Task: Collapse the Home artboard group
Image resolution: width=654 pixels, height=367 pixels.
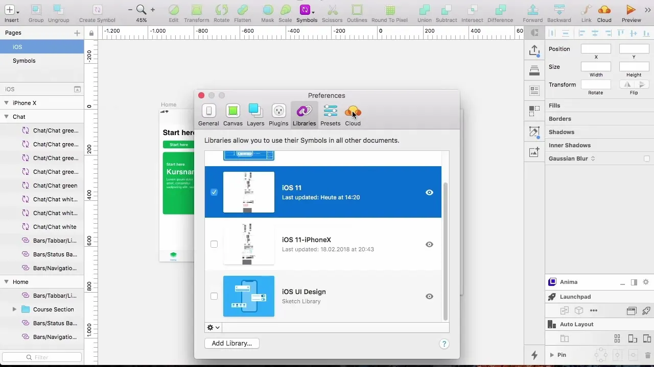Action: click(6, 282)
